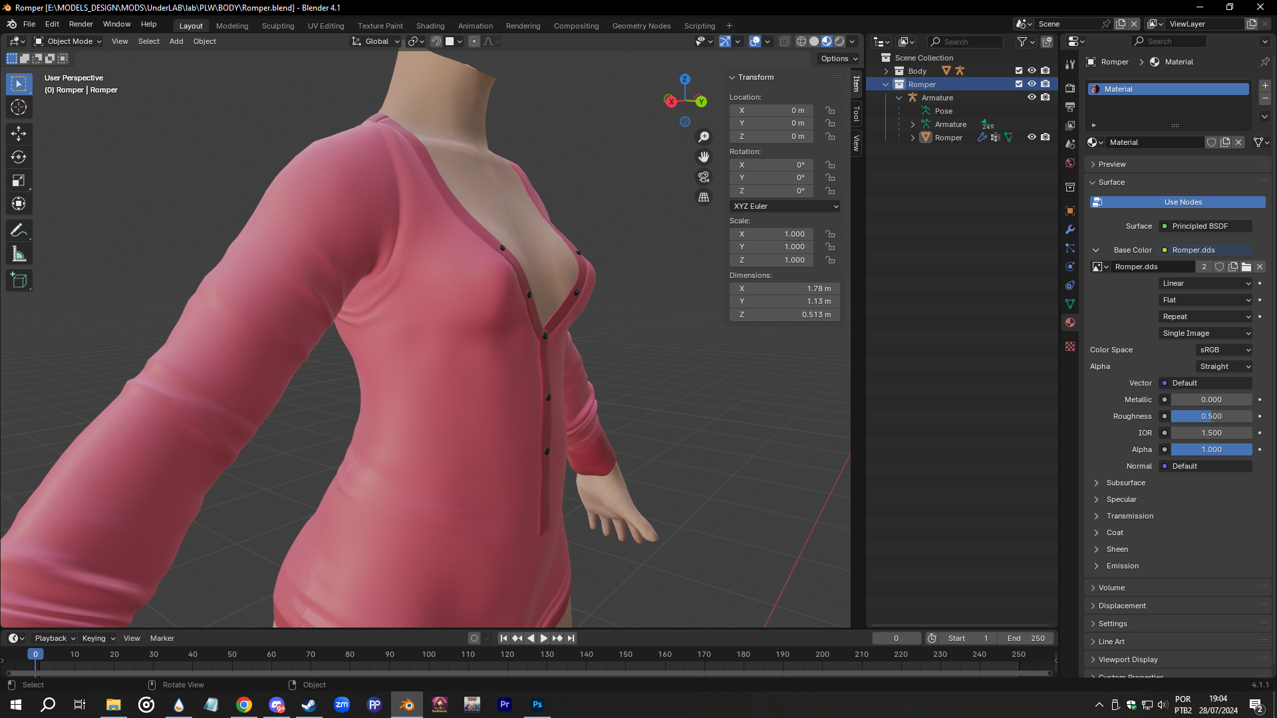Select the Annotate tool
The width and height of the screenshot is (1277, 718).
pos(19,229)
